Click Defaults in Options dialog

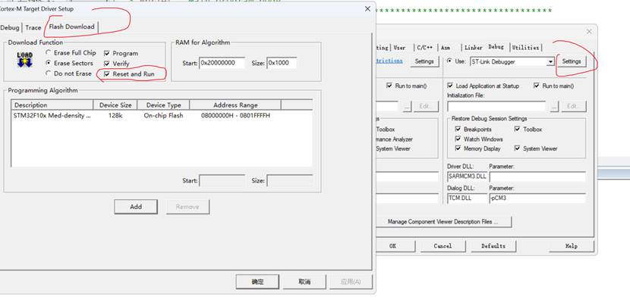pos(493,246)
